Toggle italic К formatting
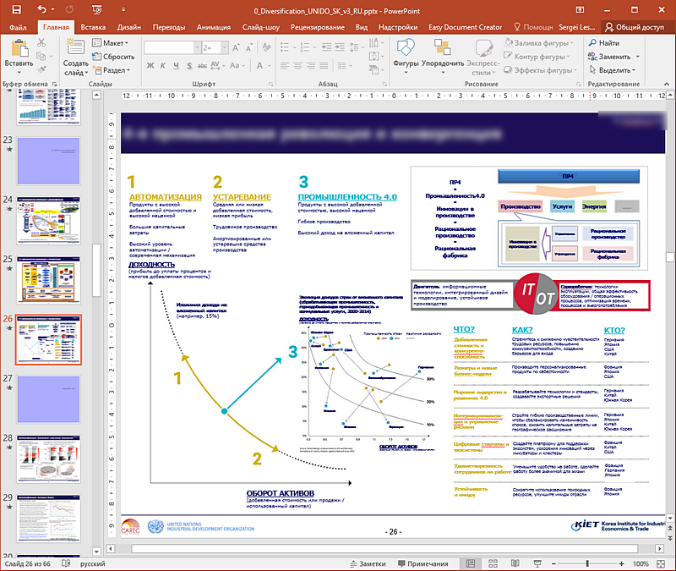 (x=163, y=66)
